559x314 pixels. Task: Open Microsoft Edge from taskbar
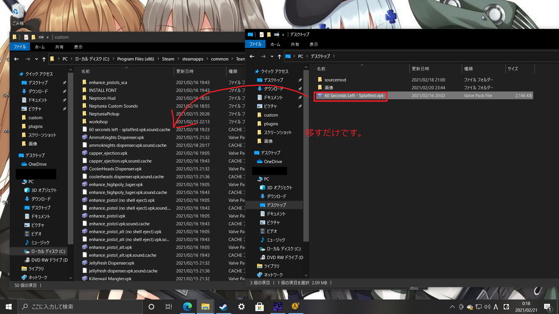click(x=187, y=307)
